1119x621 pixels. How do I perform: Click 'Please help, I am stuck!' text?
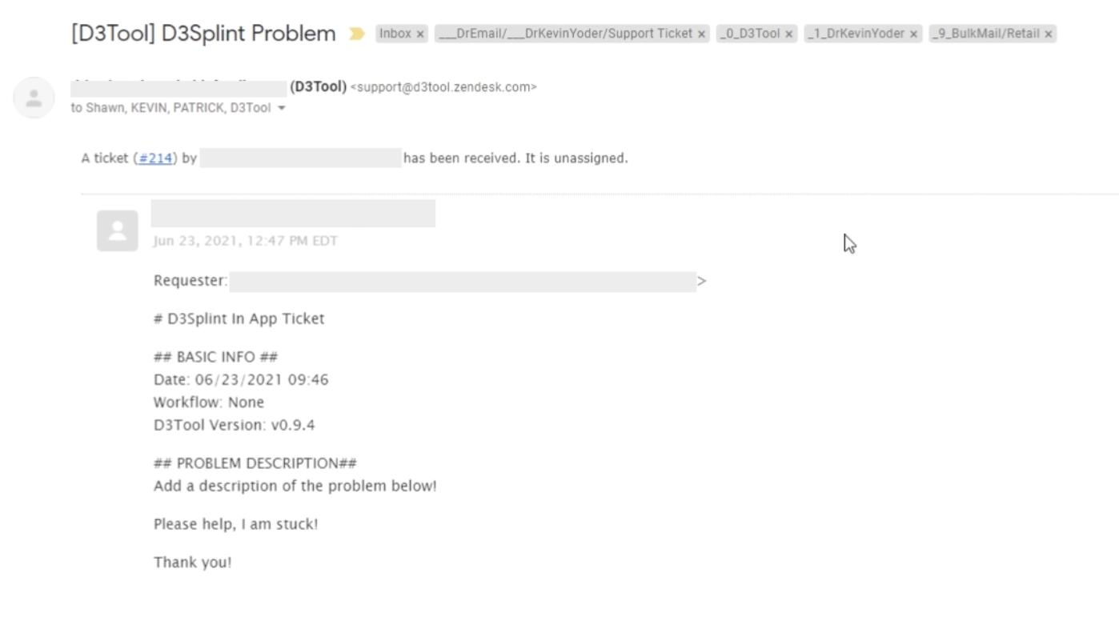point(236,524)
